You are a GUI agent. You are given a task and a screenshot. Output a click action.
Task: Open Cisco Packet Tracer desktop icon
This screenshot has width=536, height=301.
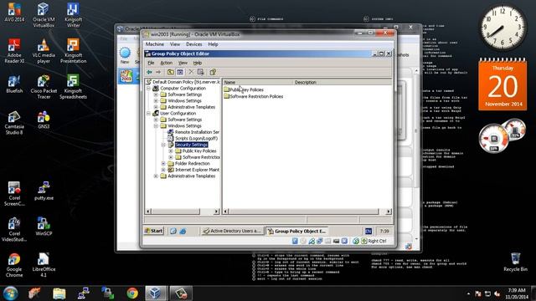click(44, 87)
